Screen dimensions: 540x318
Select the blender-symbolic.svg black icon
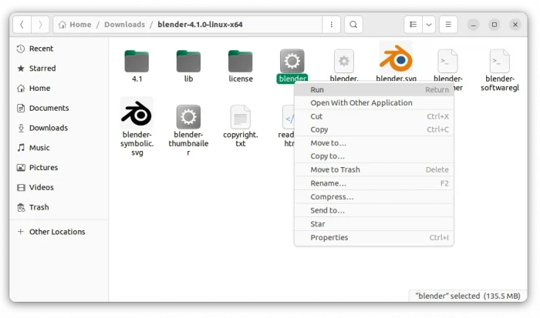click(x=137, y=115)
